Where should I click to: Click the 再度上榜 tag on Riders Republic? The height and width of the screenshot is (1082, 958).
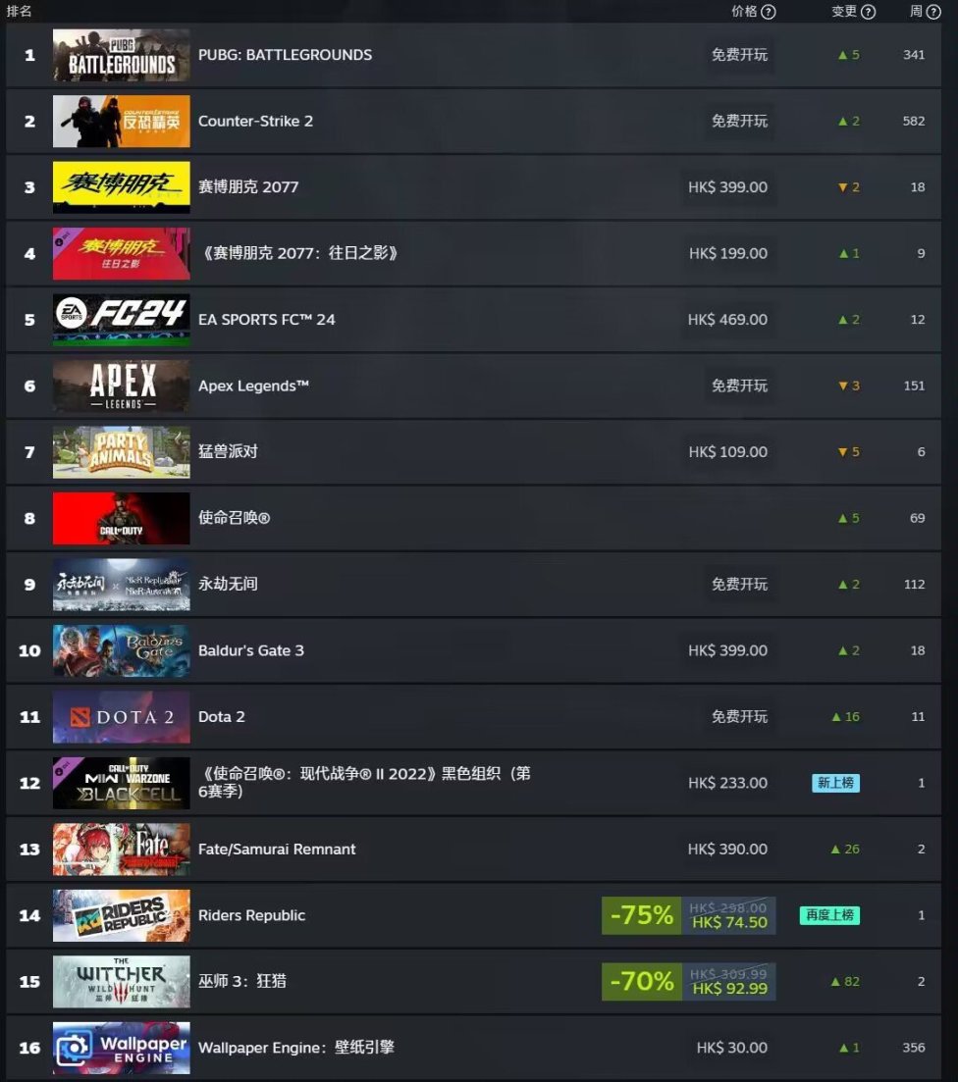tap(829, 915)
